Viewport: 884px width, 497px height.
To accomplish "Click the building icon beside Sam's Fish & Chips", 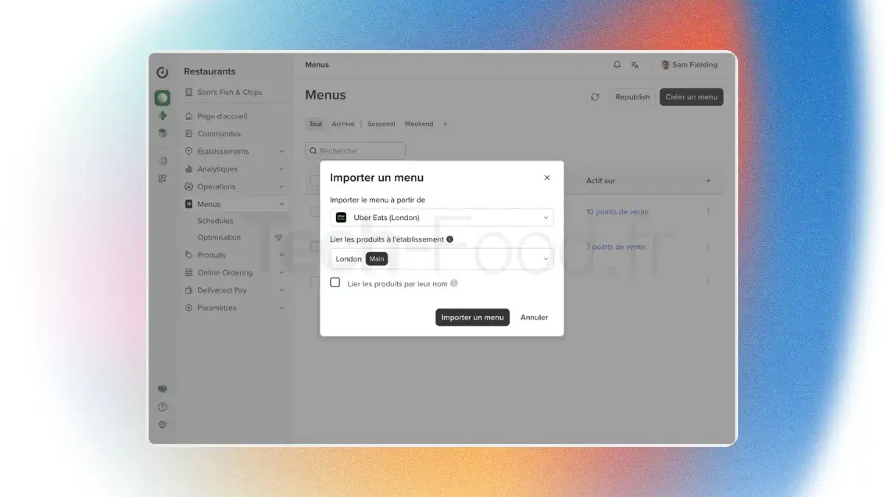I will pos(189,92).
